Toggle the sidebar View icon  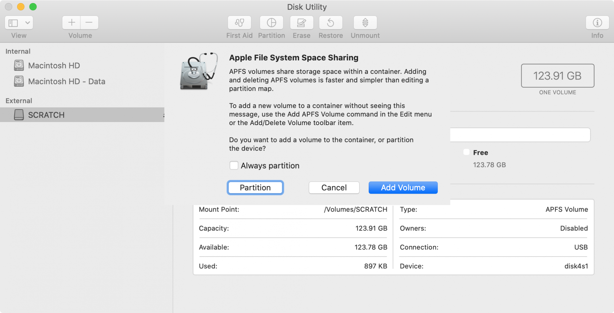(x=13, y=23)
